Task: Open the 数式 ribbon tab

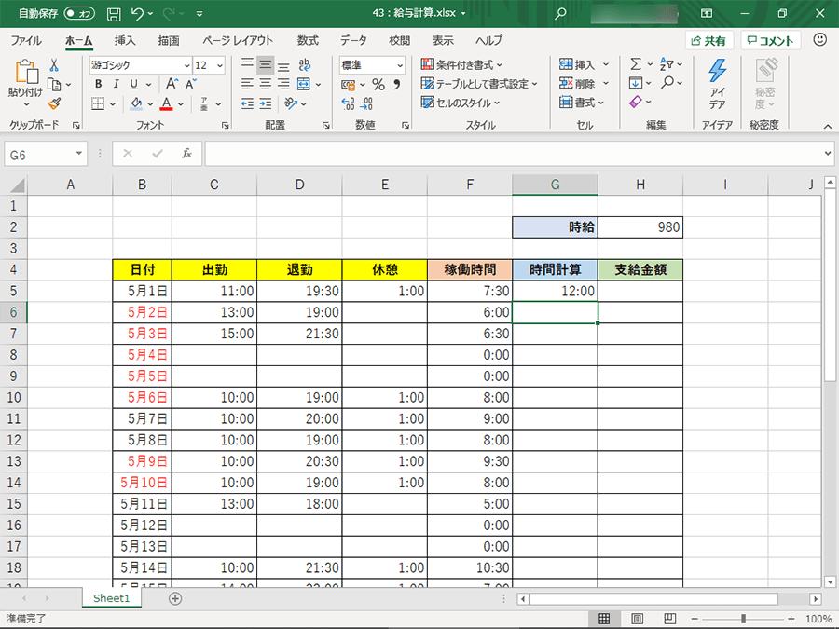Action: tap(308, 40)
